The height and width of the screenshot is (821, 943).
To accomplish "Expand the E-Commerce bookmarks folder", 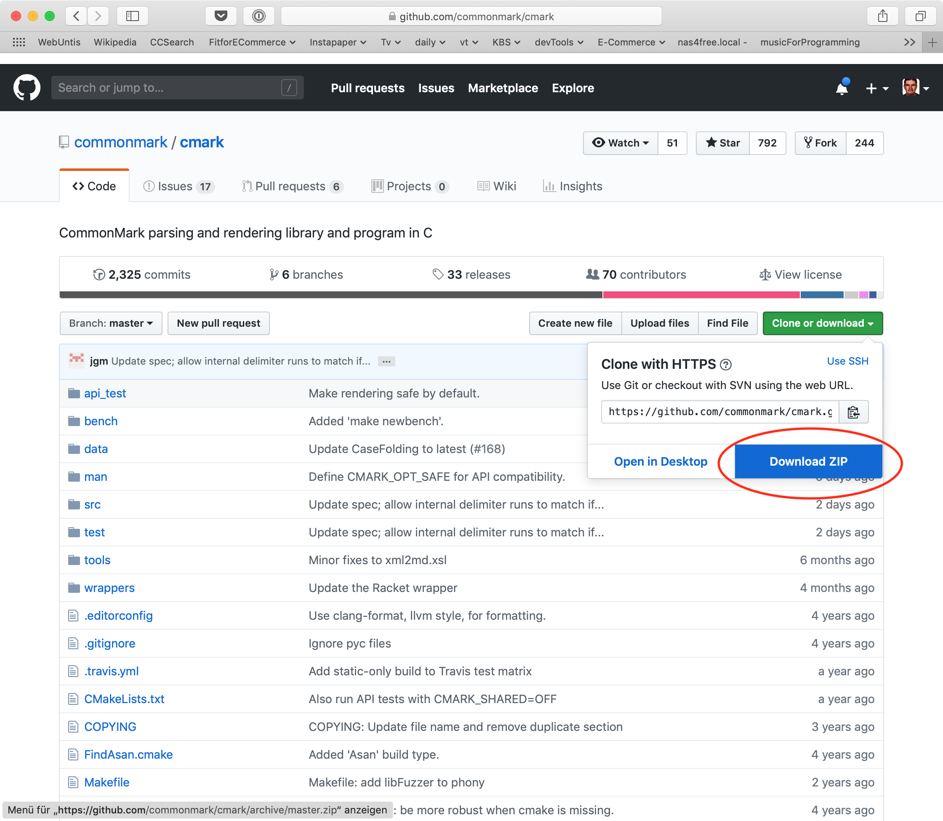I will click(631, 42).
